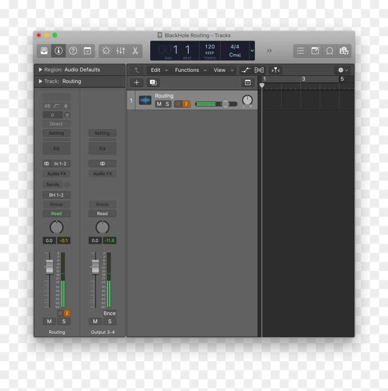Click the Routing track waveform icon

(x=145, y=100)
